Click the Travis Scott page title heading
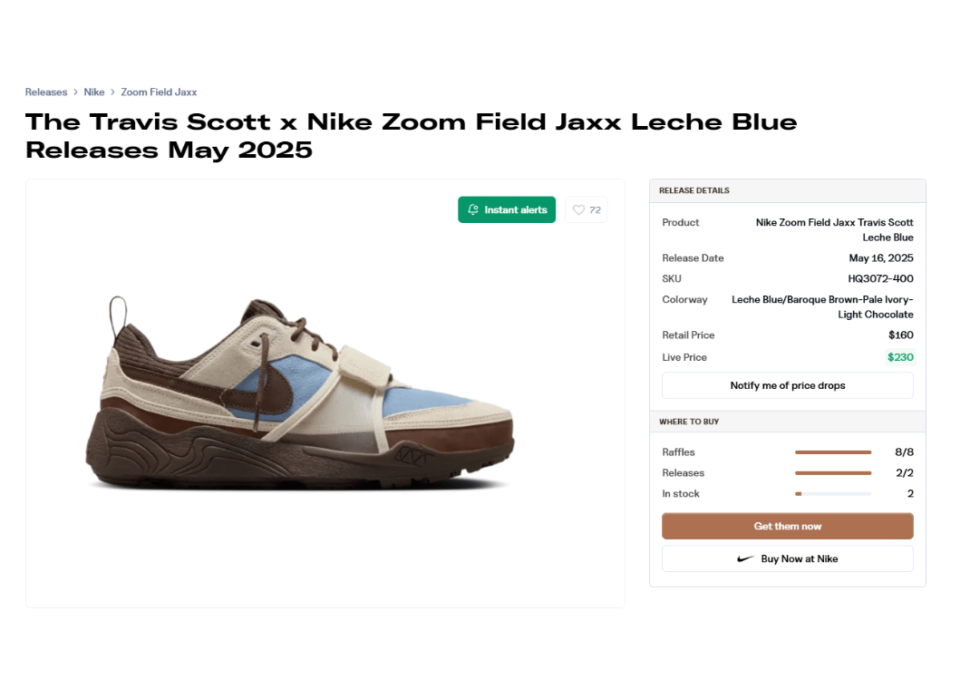Viewport: 970px width, 689px height. [x=411, y=135]
